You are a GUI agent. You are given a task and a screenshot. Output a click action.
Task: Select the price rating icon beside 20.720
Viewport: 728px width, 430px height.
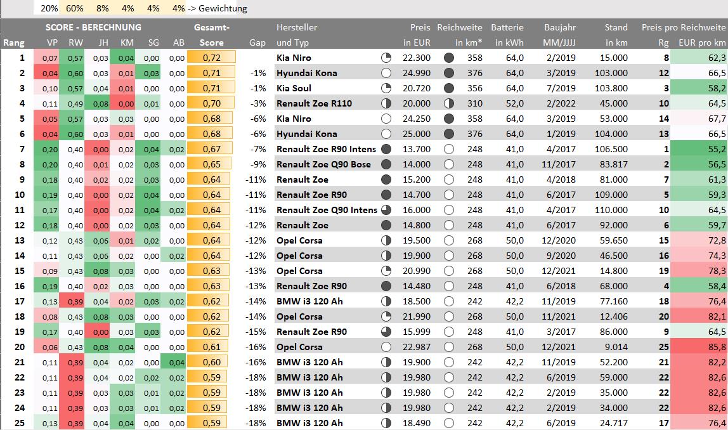386,88
